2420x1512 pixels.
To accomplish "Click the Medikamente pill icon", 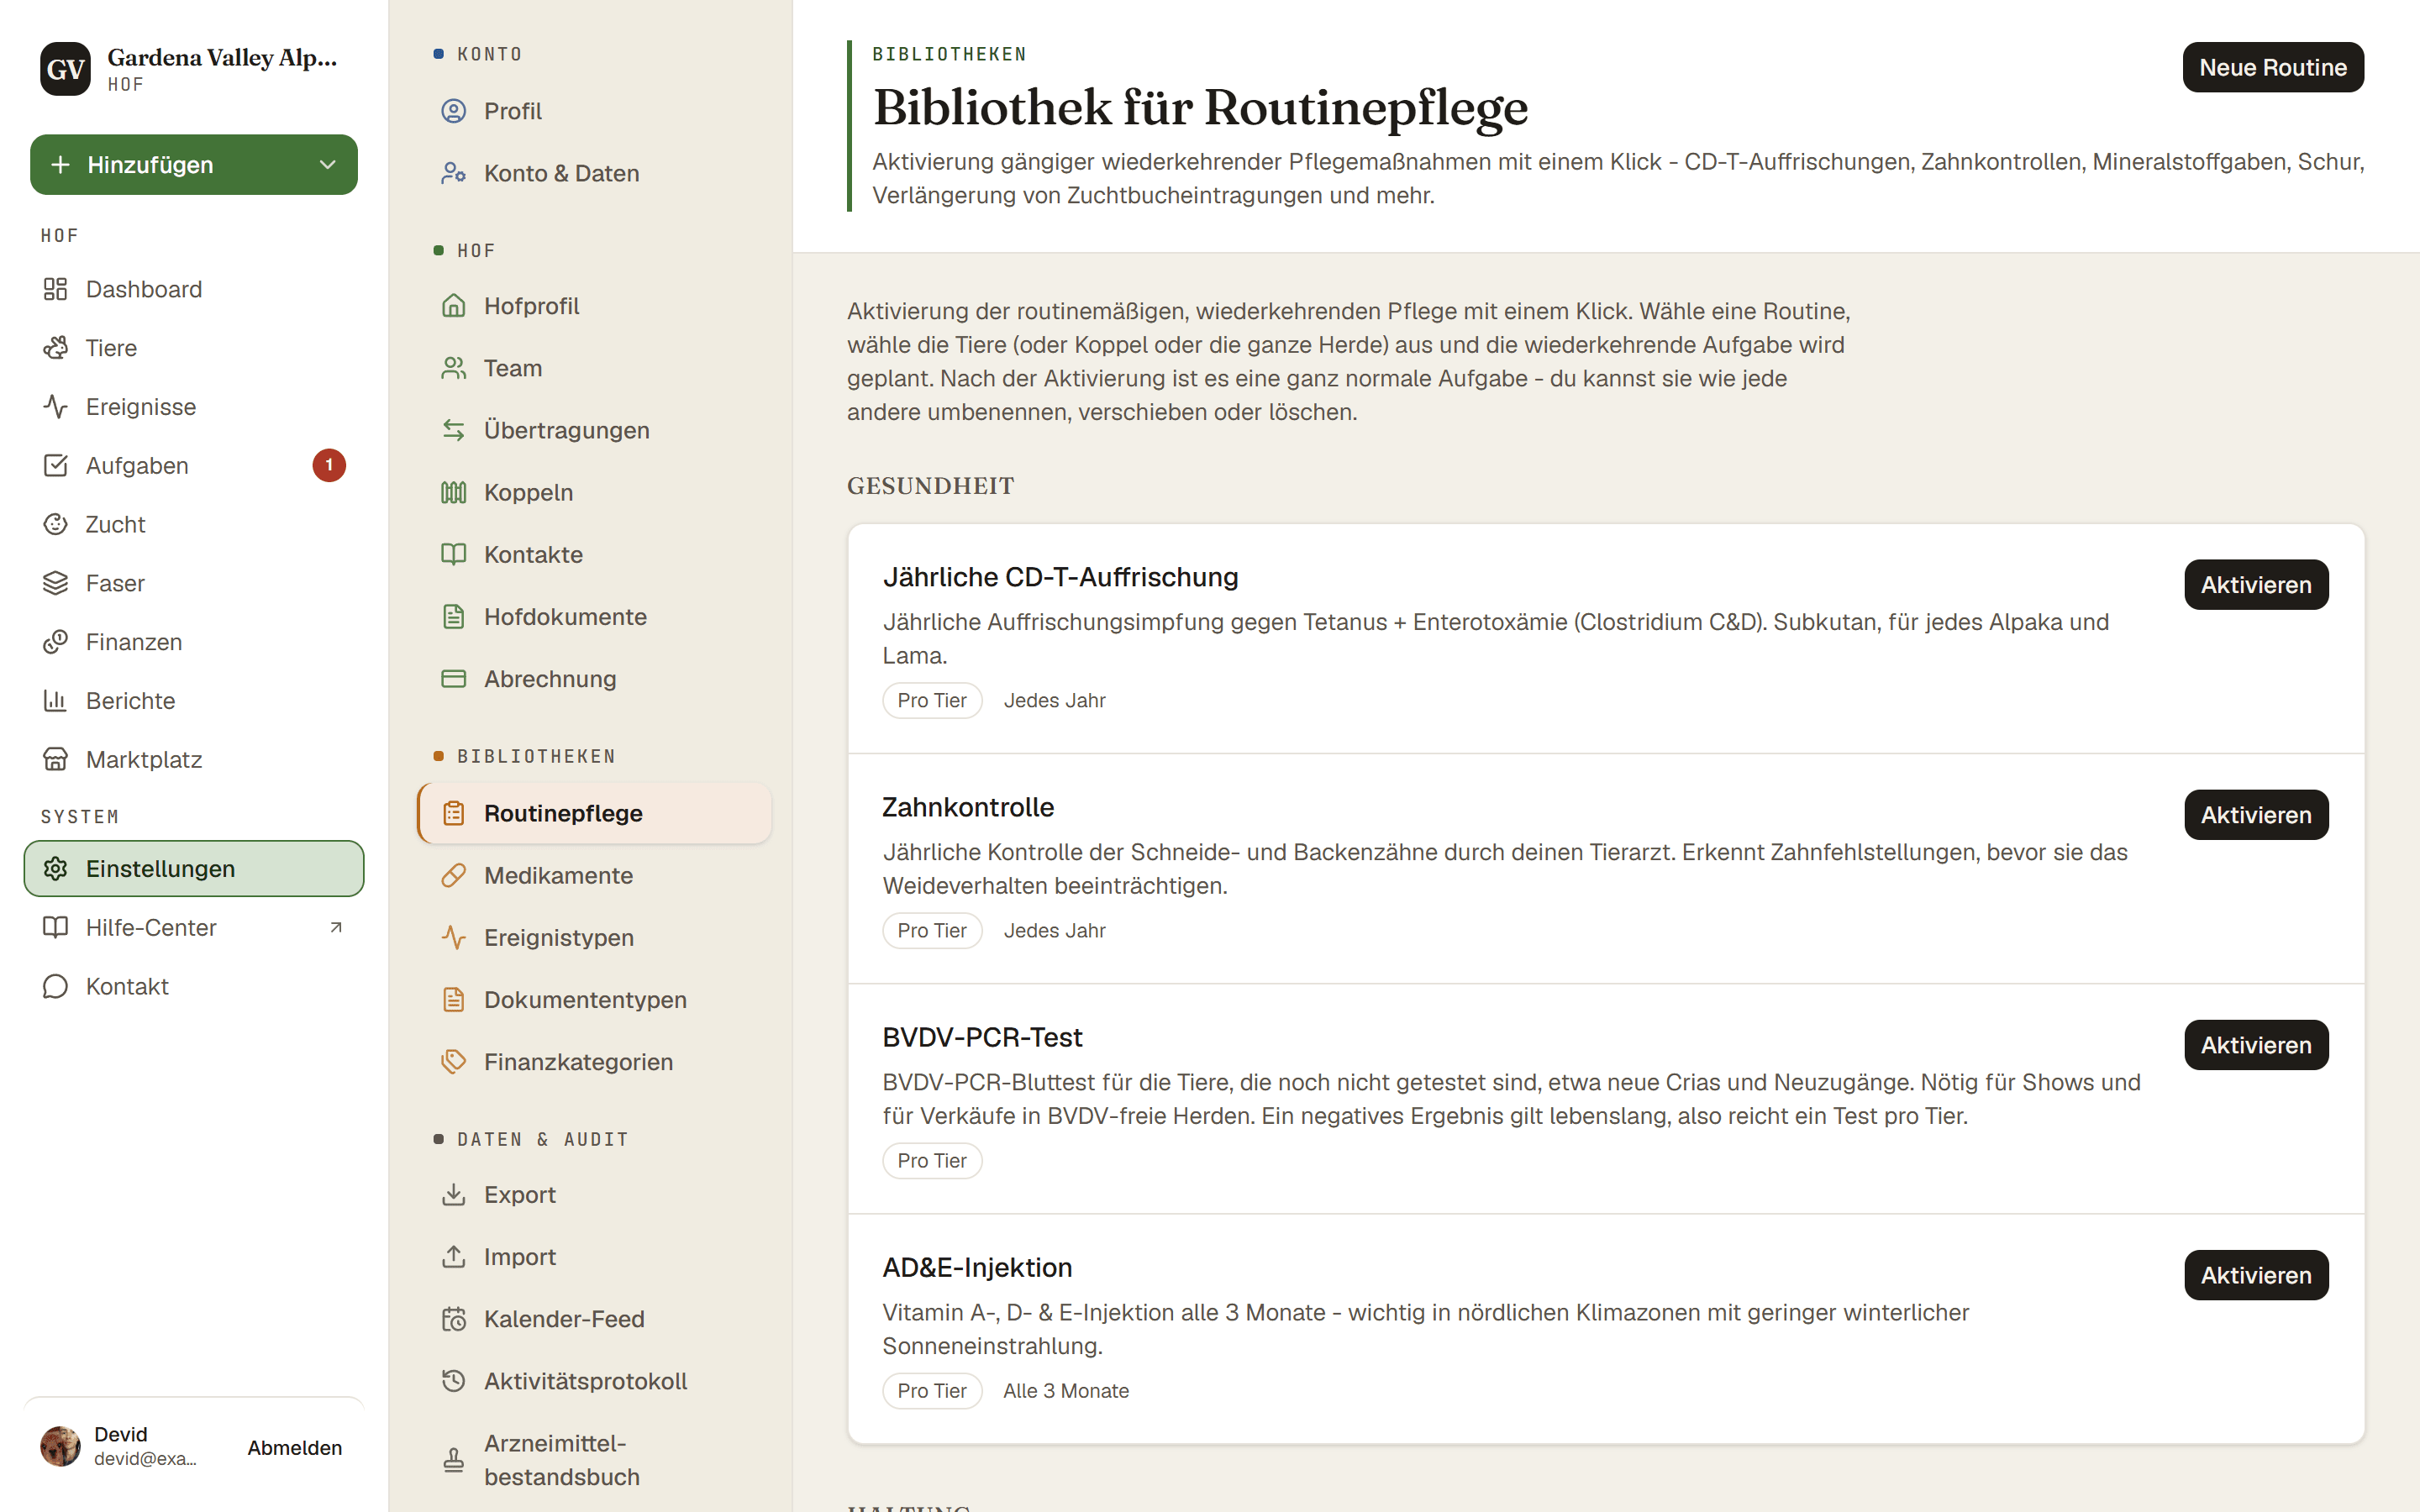I will click(x=454, y=876).
